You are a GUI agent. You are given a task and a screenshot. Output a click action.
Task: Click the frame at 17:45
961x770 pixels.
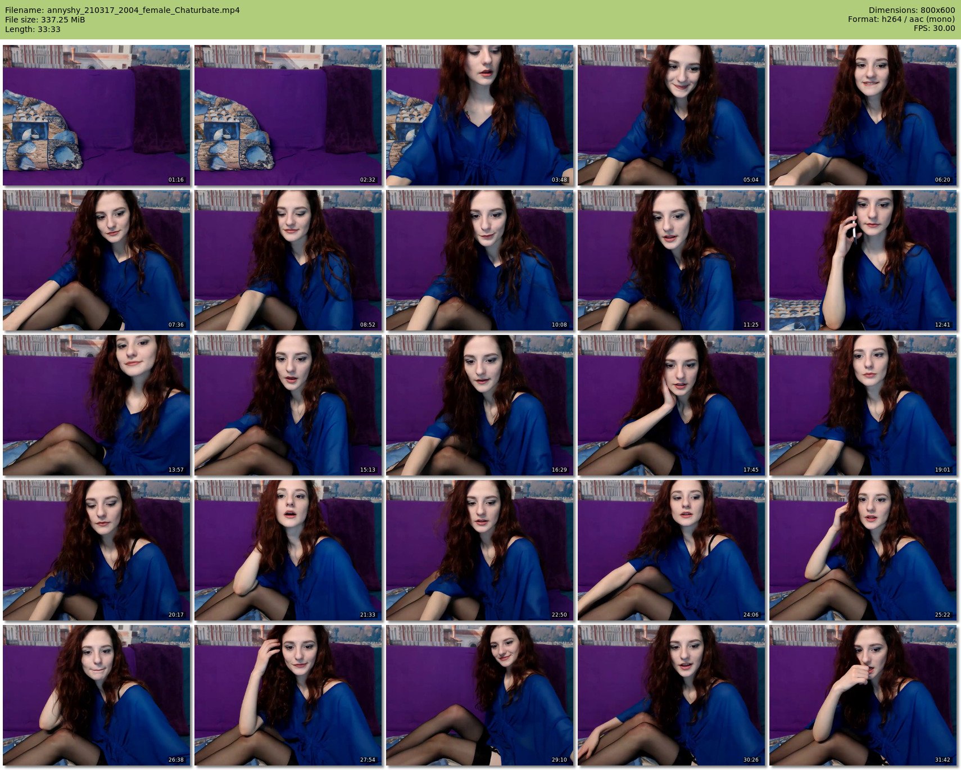click(672, 405)
